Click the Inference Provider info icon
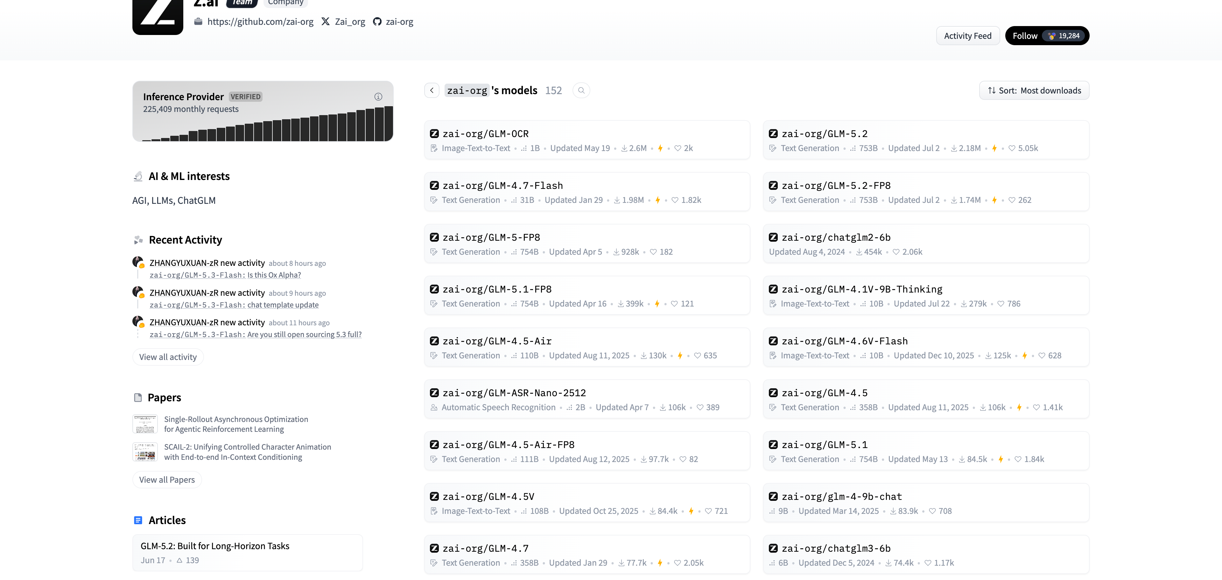Image resolution: width=1222 pixels, height=580 pixels. pos(378,97)
